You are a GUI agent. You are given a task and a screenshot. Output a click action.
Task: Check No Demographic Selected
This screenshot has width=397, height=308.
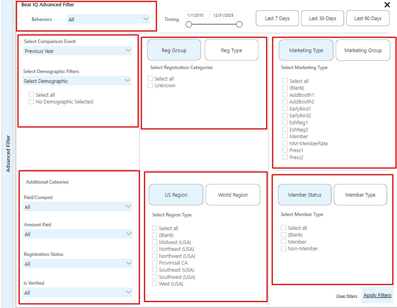[31, 101]
